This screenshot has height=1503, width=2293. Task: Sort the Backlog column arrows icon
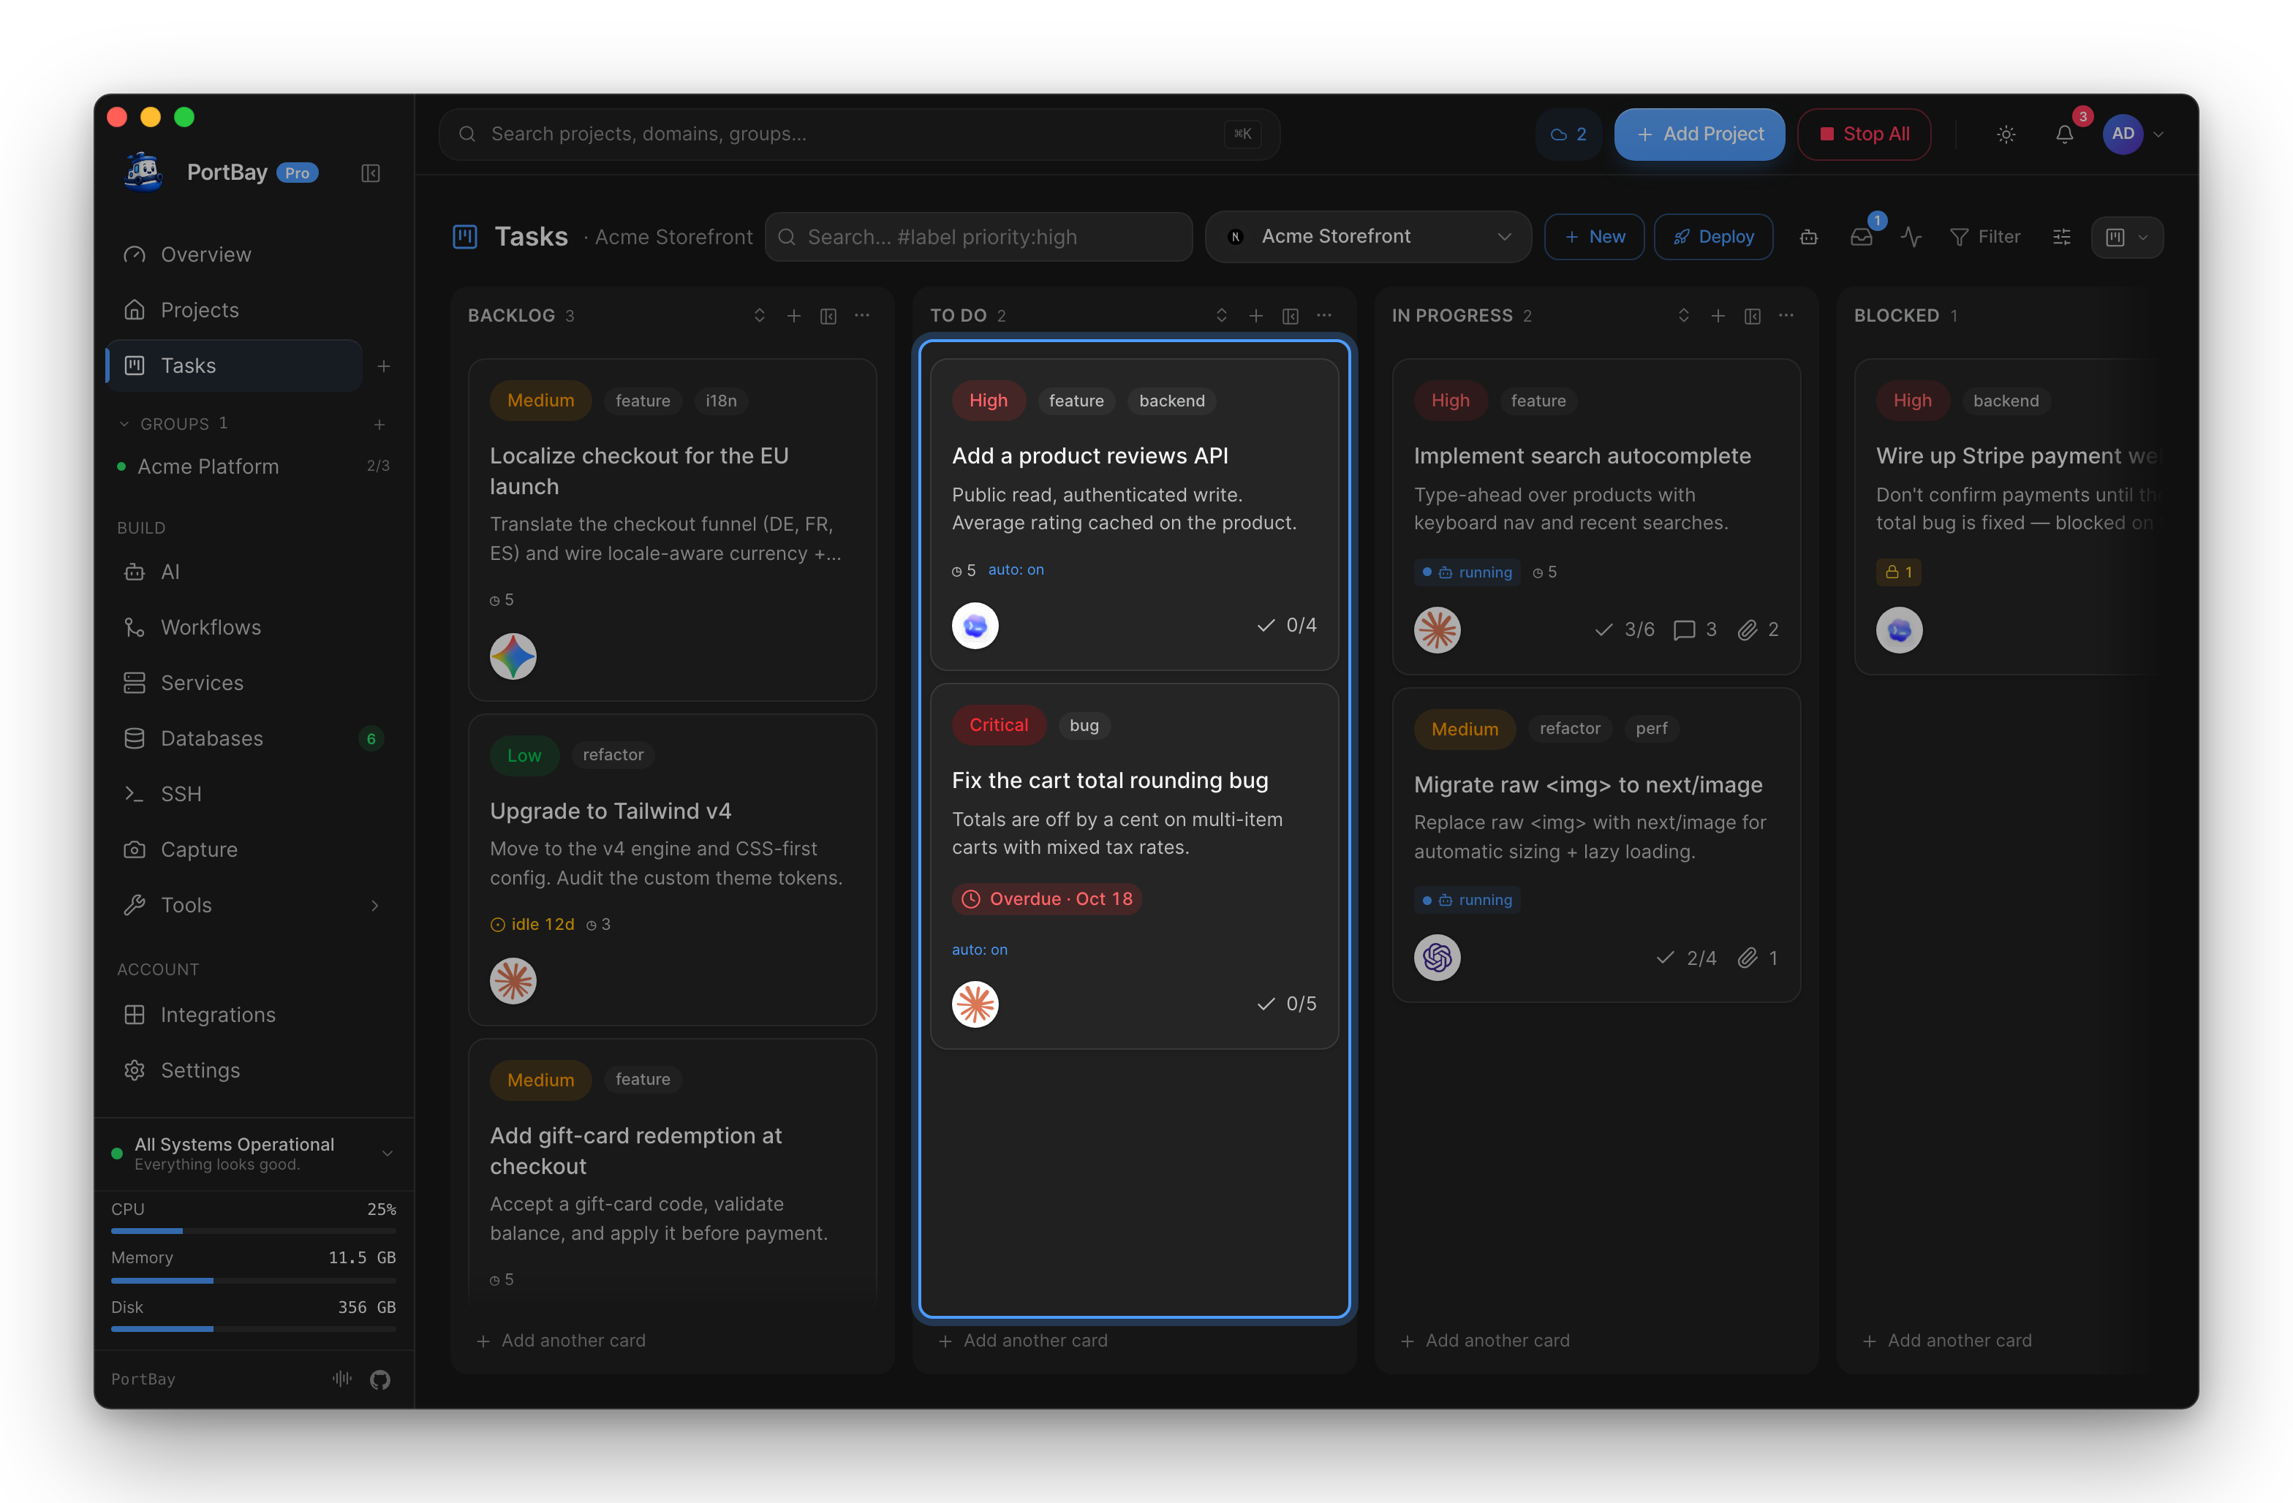coord(759,316)
